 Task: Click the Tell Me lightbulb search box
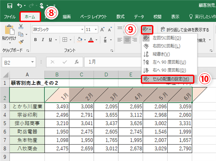point(202,17)
